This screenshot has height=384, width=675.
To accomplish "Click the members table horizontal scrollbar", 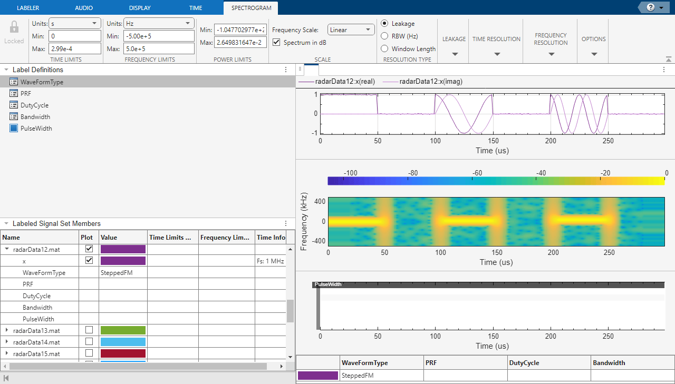I will tap(138, 366).
